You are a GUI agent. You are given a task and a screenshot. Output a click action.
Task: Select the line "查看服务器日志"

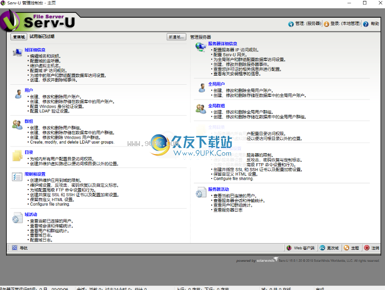pyautogui.click(x=228, y=210)
